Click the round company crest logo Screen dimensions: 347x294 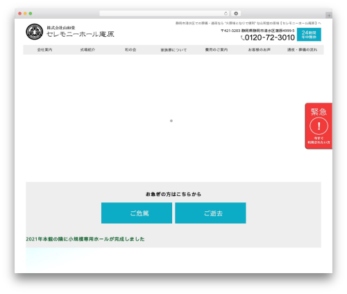(34, 32)
